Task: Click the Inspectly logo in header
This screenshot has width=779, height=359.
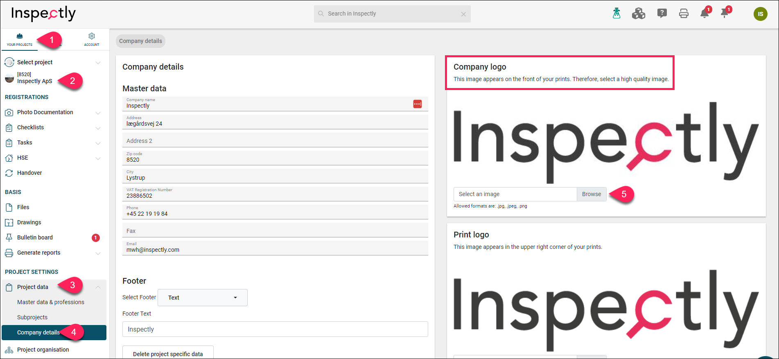Action: pyautogui.click(x=43, y=14)
